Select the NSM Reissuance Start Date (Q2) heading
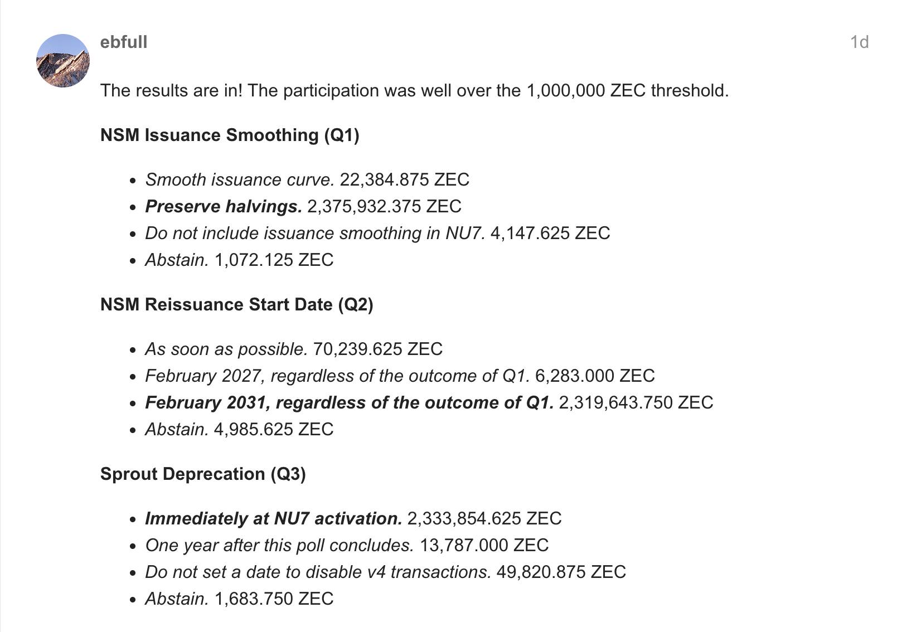The width and height of the screenshot is (902, 632). point(237,305)
